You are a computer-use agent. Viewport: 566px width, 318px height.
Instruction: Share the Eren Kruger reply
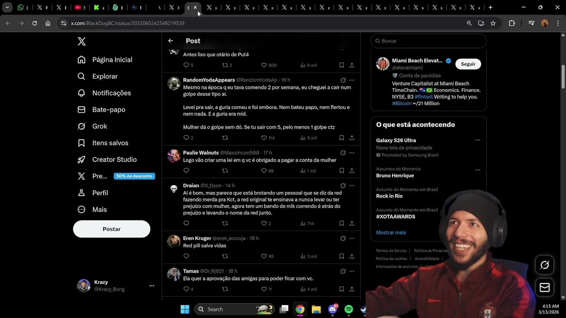(352, 256)
